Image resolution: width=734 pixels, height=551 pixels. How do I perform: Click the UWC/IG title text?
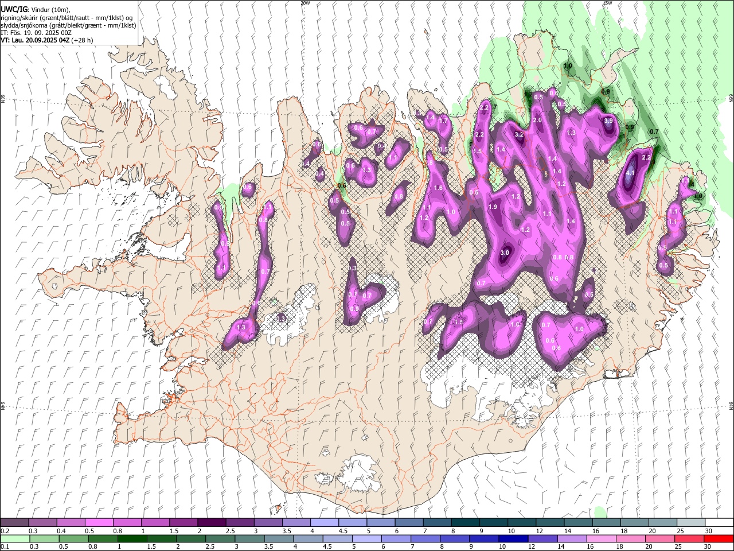click(x=14, y=10)
